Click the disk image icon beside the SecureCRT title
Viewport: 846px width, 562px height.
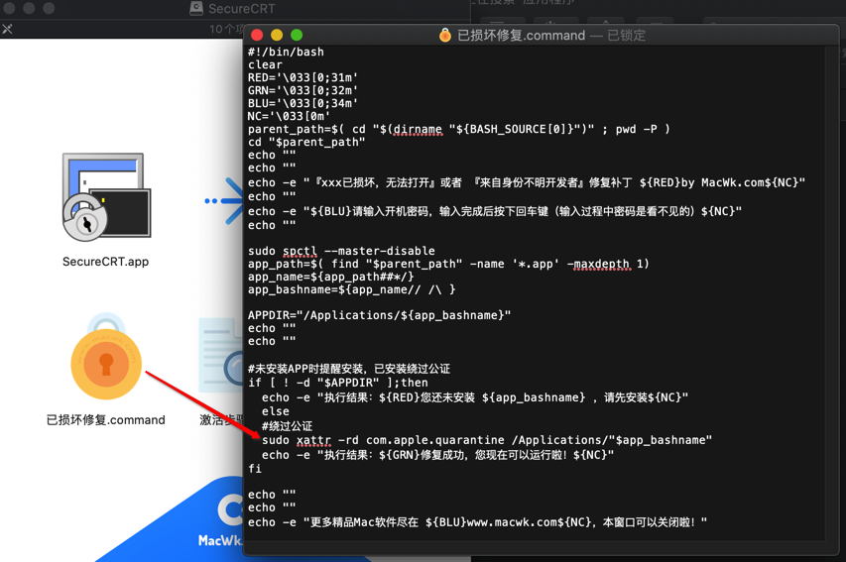tap(196, 8)
